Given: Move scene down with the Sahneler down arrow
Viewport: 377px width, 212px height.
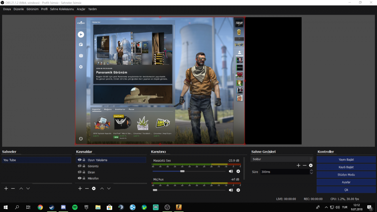Looking at the screenshot, I should [28, 189].
